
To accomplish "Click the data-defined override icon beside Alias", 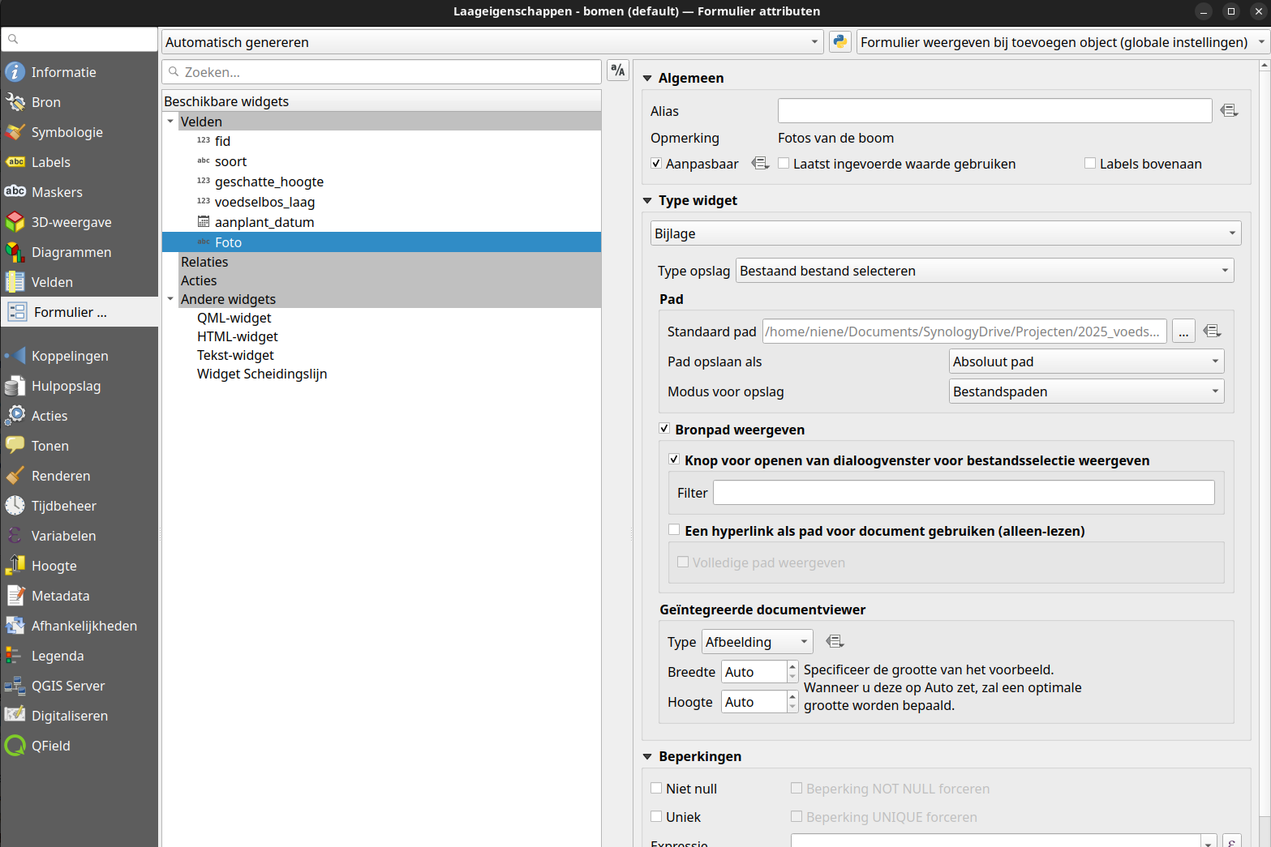I will [x=1229, y=111].
